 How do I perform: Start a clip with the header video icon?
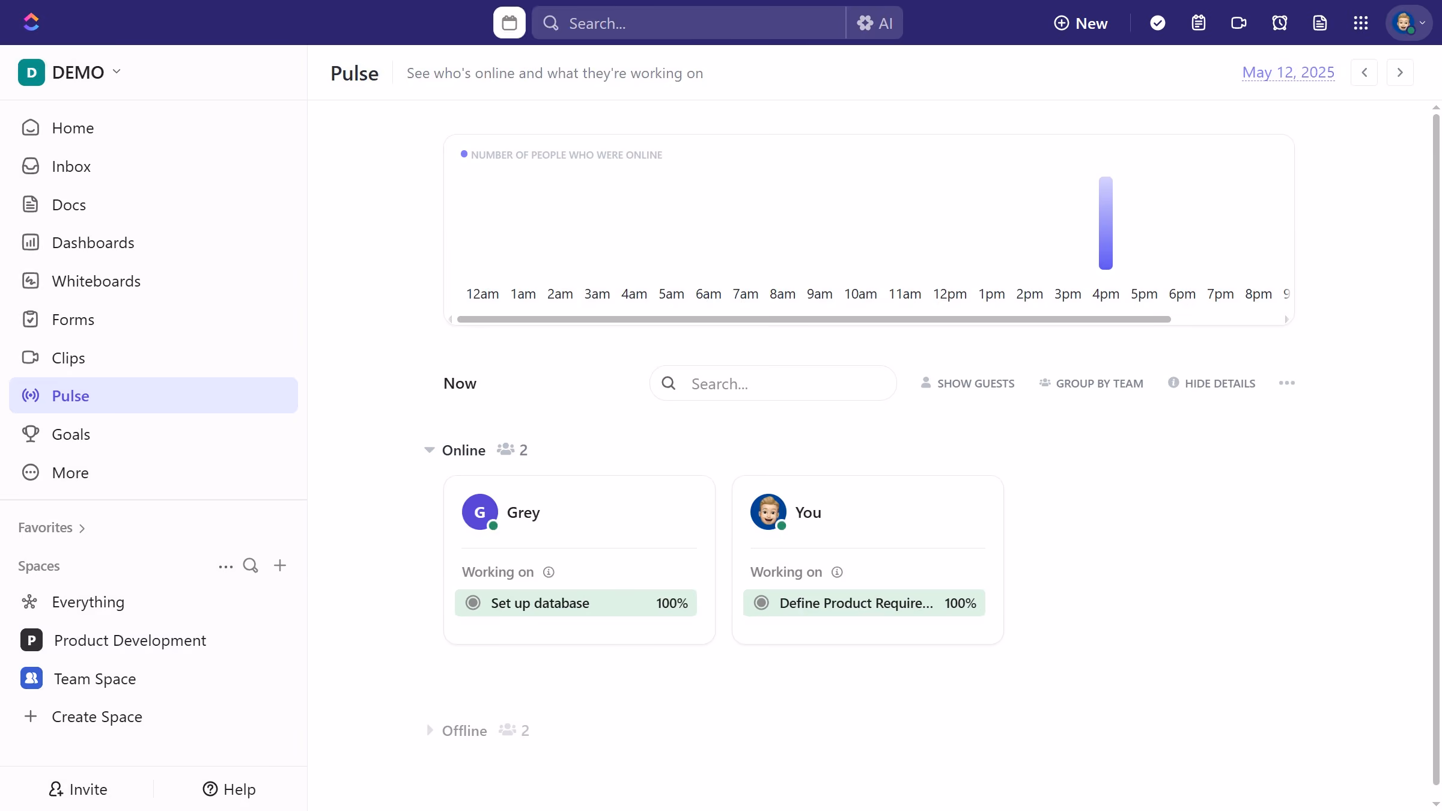point(1238,23)
